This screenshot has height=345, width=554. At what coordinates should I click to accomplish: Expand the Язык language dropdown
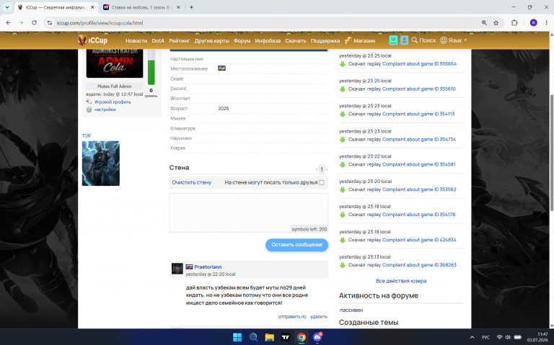[454, 40]
